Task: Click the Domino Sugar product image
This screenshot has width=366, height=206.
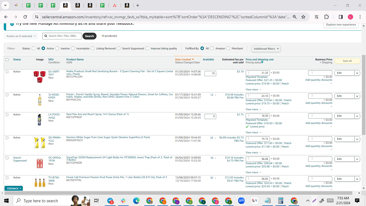Action: click(40, 143)
